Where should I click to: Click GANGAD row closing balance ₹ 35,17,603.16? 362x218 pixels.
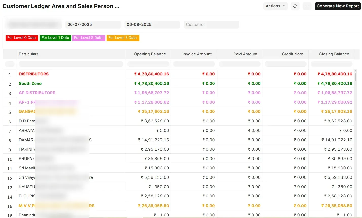tap(337, 112)
